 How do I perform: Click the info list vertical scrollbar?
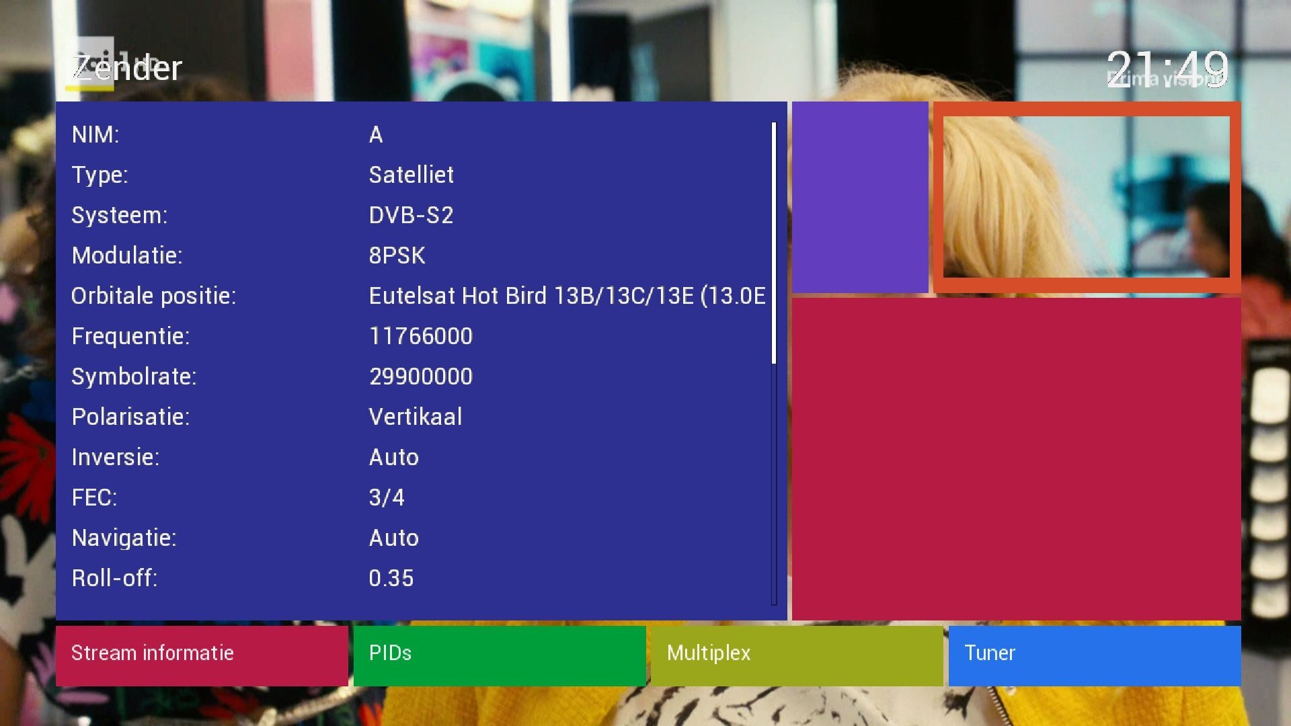coord(774,363)
